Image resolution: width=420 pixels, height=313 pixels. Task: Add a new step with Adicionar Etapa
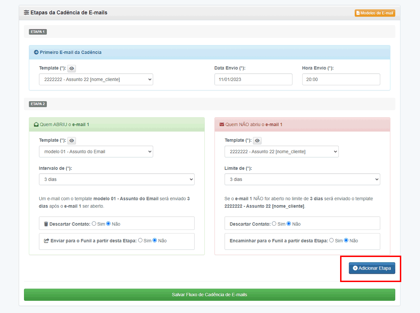pyautogui.click(x=372, y=268)
